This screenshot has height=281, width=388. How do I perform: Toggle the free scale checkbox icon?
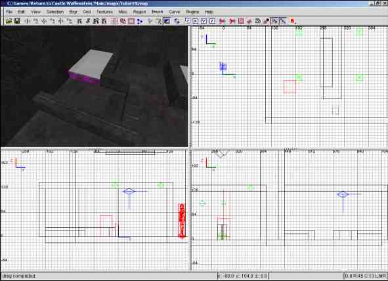pyautogui.click(x=188, y=21)
